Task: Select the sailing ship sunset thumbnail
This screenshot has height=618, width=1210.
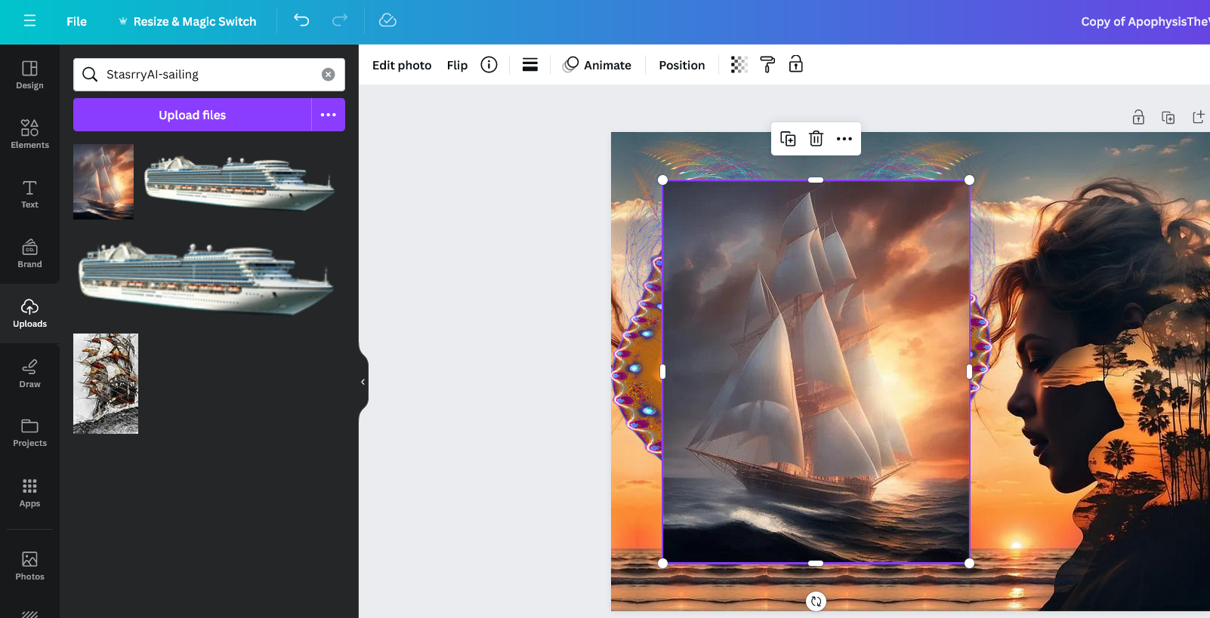Action: coord(103,182)
